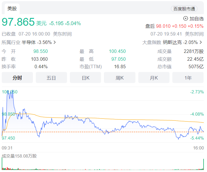Image resolution: width=207 pixels, height=172 pixels.
Task: Select the 美股 tab
Action: pyautogui.click(x=12, y=9)
